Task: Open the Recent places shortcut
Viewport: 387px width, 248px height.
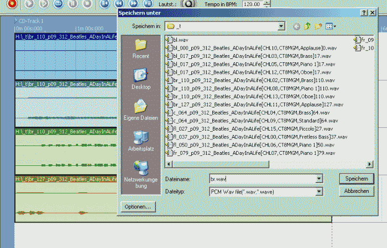Action: pyautogui.click(x=140, y=48)
